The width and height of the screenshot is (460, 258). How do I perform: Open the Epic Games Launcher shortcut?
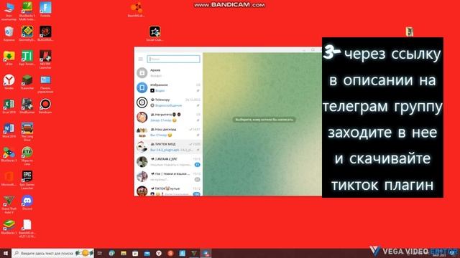point(27,181)
